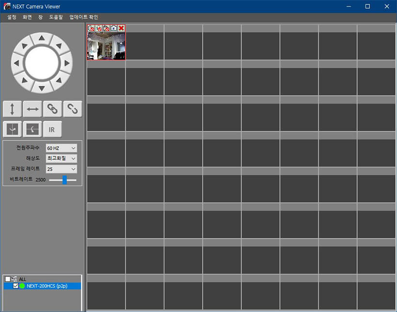Click the PTZ wheel center button
397x312 pixels.
(x=42, y=63)
